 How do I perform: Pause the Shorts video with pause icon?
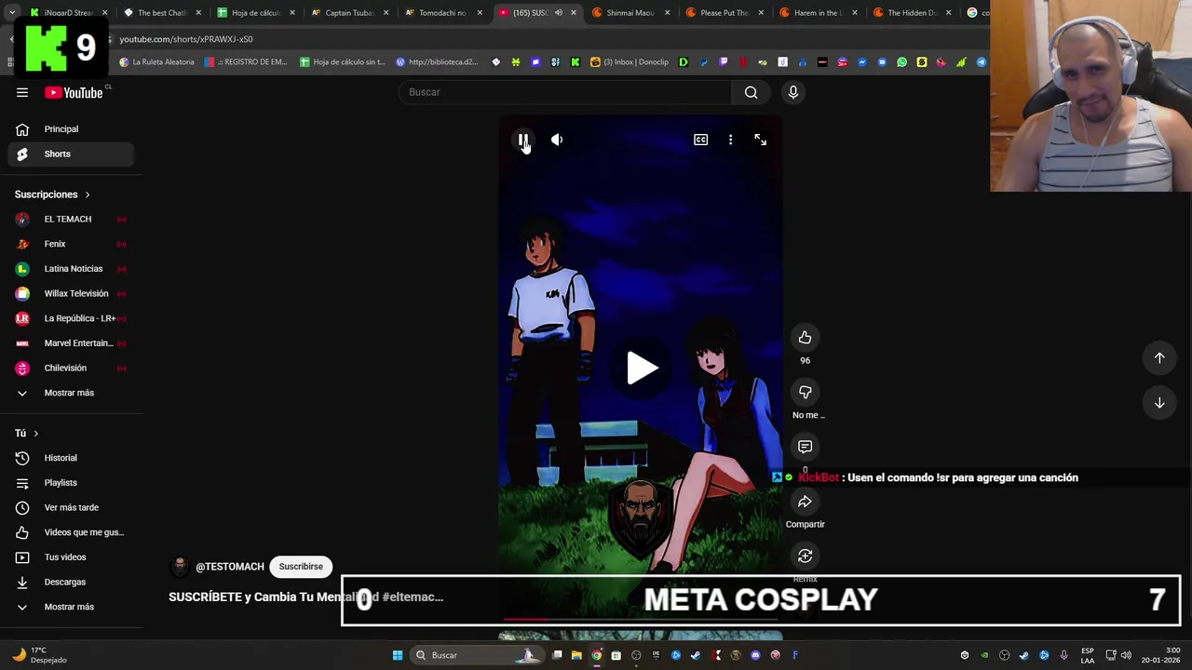(x=522, y=140)
